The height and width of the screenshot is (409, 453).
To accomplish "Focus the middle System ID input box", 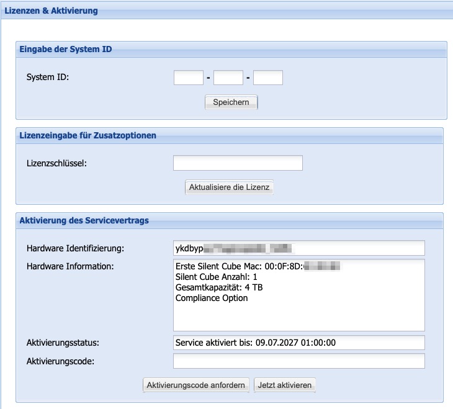I will pyautogui.click(x=228, y=78).
